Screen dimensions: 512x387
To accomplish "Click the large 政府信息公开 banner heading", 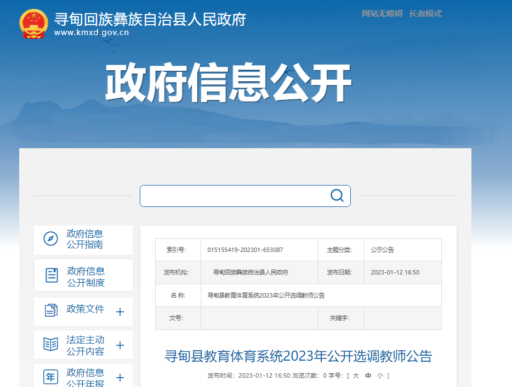I will pyautogui.click(x=228, y=83).
